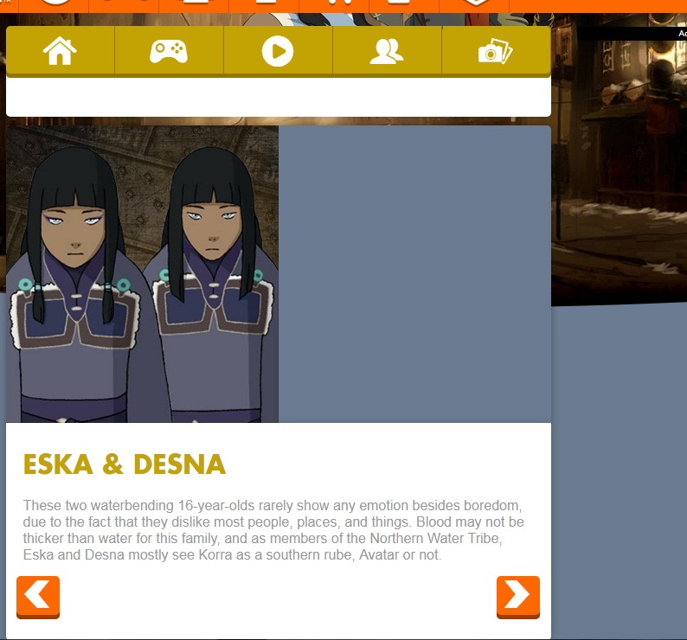
Task: Click the character description paragraph
Action: point(273,530)
